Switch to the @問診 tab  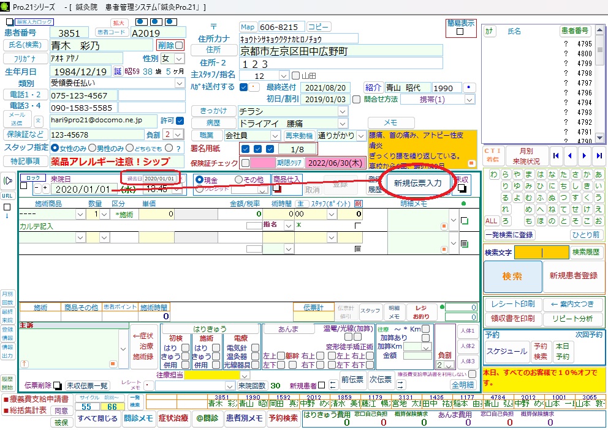pyautogui.click(x=207, y=418)
